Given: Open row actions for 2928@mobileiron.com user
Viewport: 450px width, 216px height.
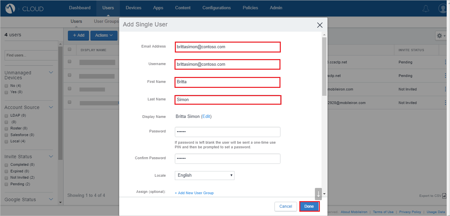Looking at the screenshot, I should click(x=445, y=102).
